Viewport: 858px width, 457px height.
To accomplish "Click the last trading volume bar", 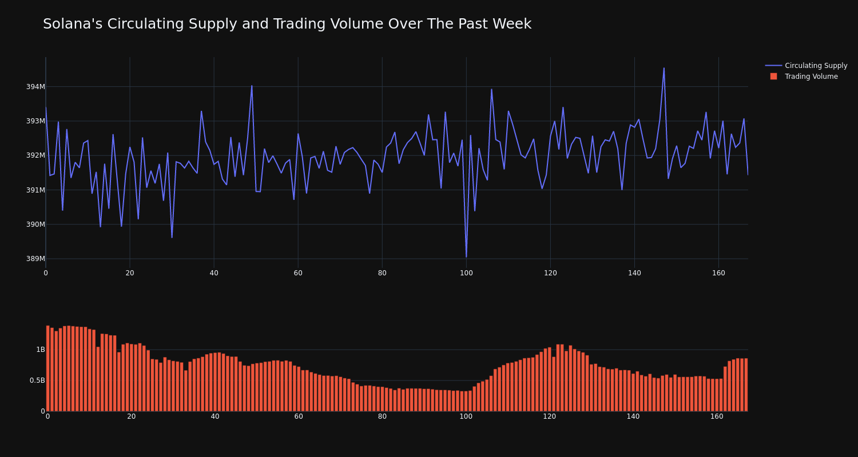I will pyautogui.click(x=746, y=385).
